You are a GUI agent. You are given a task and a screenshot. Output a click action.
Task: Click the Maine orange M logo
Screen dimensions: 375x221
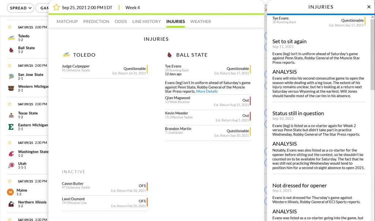[10, 192]
